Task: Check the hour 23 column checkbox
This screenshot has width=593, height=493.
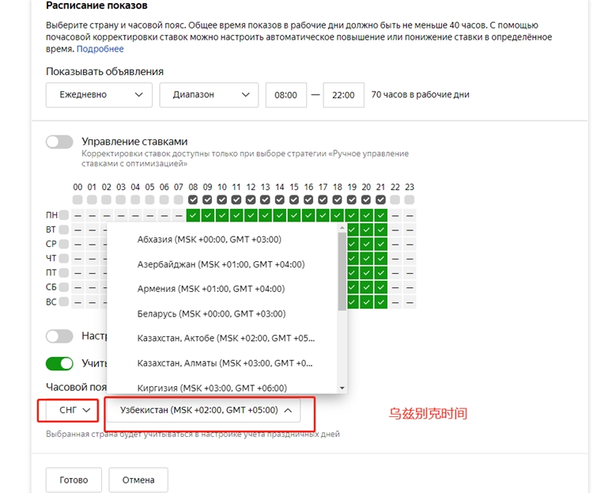Action: point(410,201)
